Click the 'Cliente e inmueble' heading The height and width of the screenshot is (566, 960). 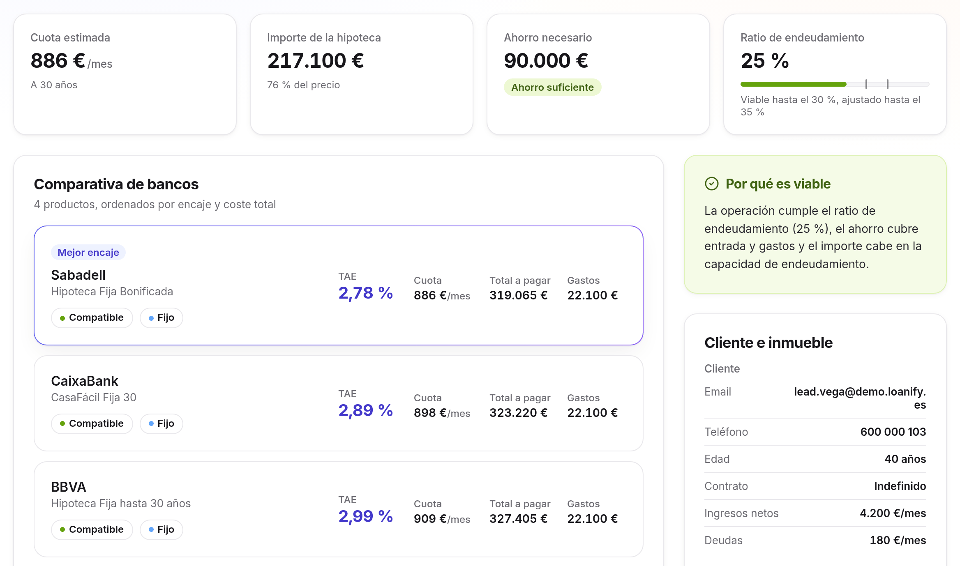tap(768, 343)
